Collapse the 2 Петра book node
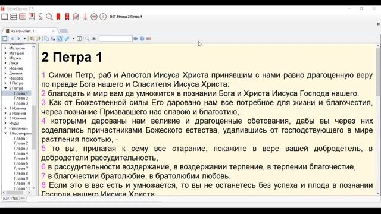Image resolution: width=381 pixels, height=214 pixels. click(5, 88)
